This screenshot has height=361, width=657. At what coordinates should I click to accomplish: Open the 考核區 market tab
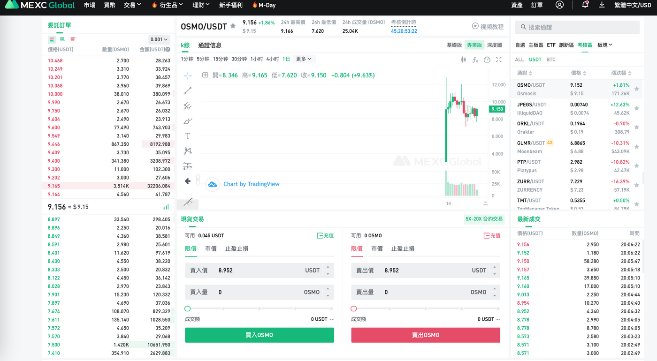[x=585, y=45]
